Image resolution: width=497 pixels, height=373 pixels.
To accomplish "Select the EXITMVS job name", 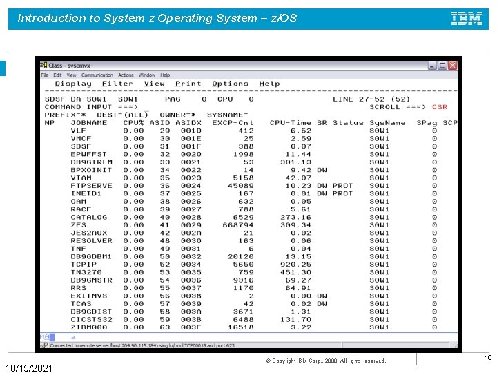I will [x=89, y=296].
